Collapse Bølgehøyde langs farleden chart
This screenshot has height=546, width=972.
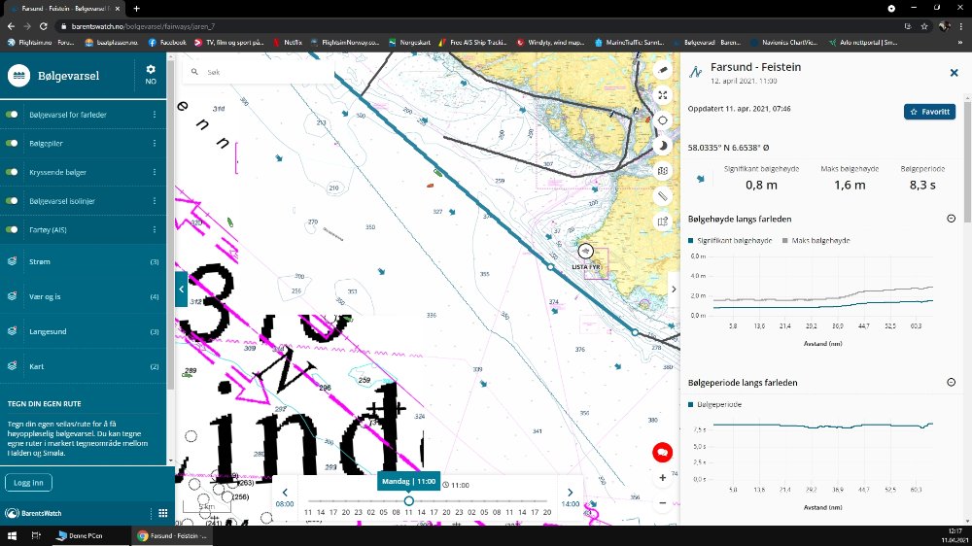click(951, 219)
